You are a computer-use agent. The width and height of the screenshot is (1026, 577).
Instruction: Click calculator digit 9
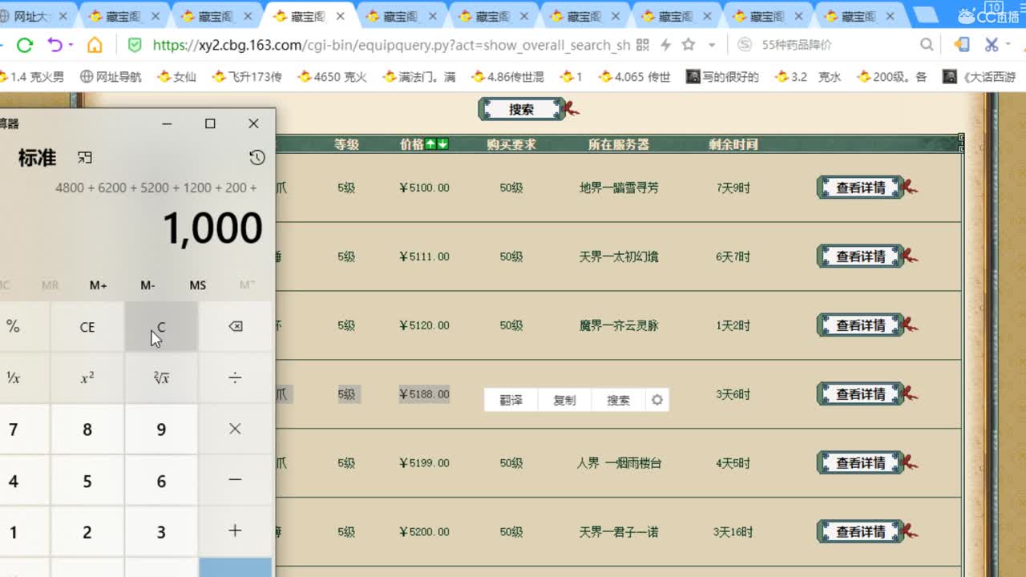tap(161, 430)
